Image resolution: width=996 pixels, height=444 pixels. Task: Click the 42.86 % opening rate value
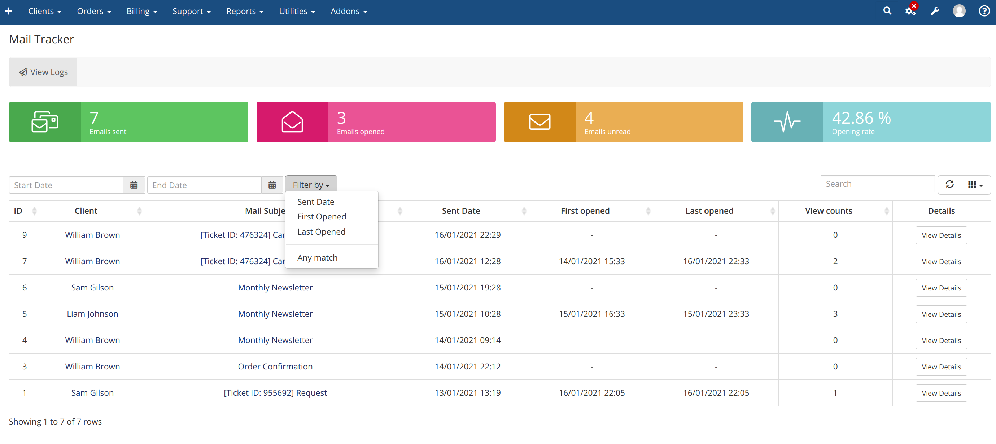pos(861,118)
